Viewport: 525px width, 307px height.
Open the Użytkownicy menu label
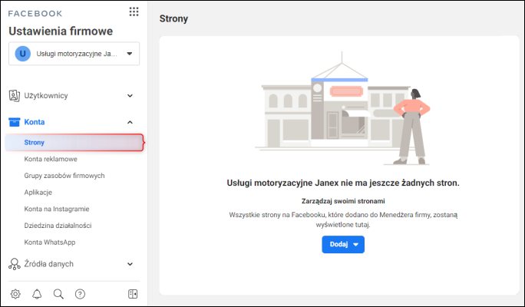coord(46,96)
